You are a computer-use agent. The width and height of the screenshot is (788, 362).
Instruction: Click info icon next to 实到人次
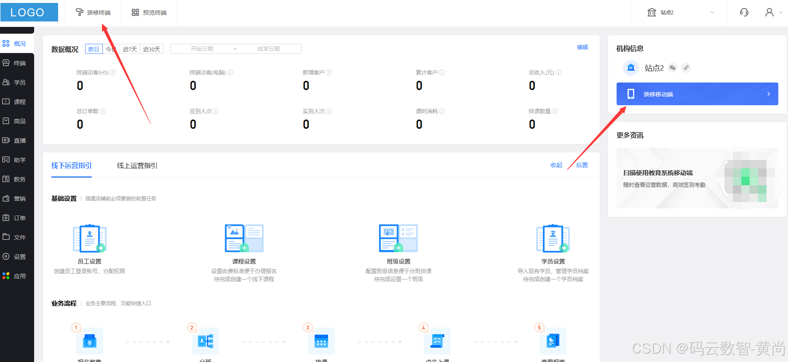pos(329,111)
